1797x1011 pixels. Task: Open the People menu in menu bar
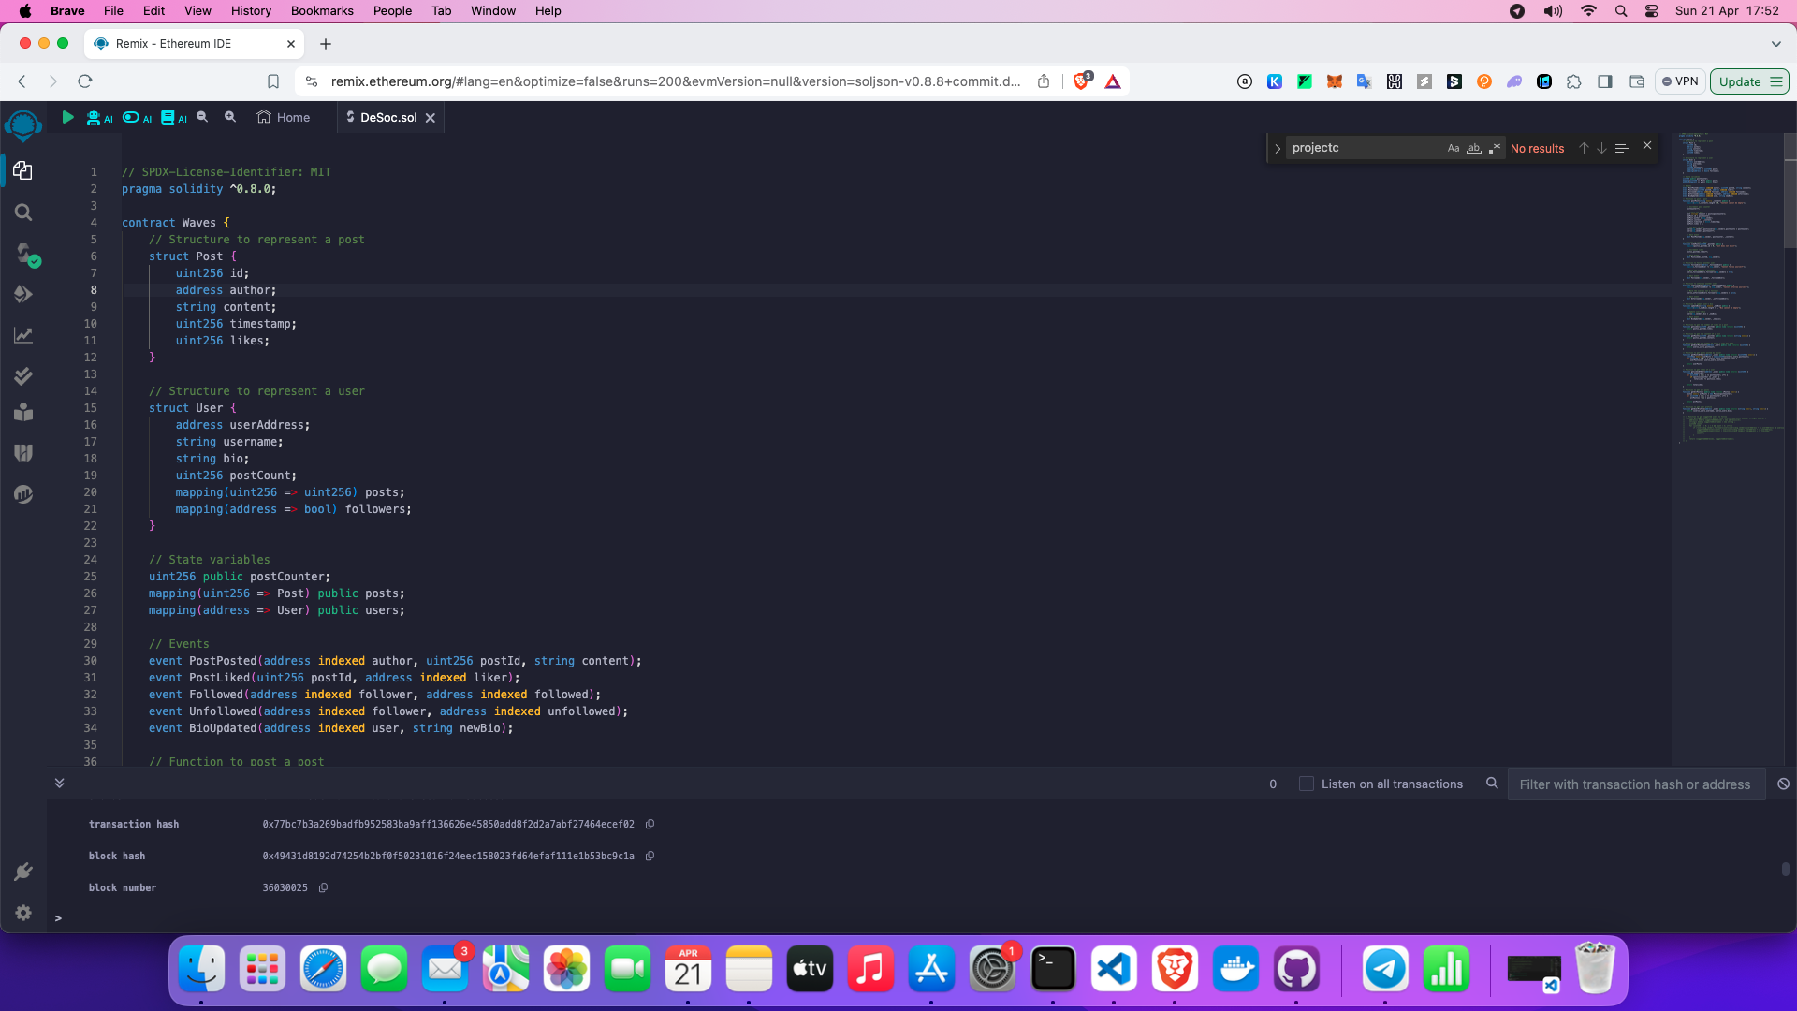tap(392, 11)
